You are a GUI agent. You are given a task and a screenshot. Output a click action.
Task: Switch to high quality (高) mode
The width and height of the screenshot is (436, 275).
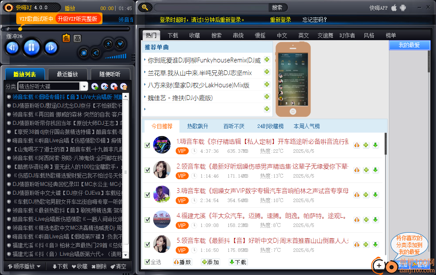click(77, 38)
